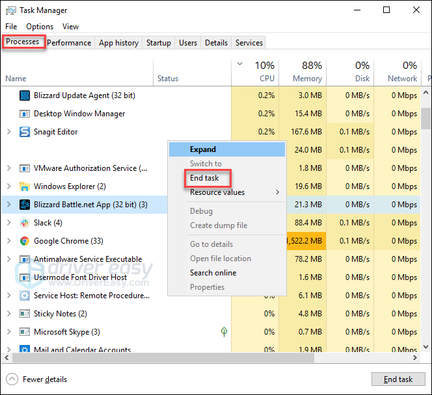Image resolution: width=432 pixels, height=395 pixels.
Task: Click the Windows Explorer folder icon
Action: 25,186
